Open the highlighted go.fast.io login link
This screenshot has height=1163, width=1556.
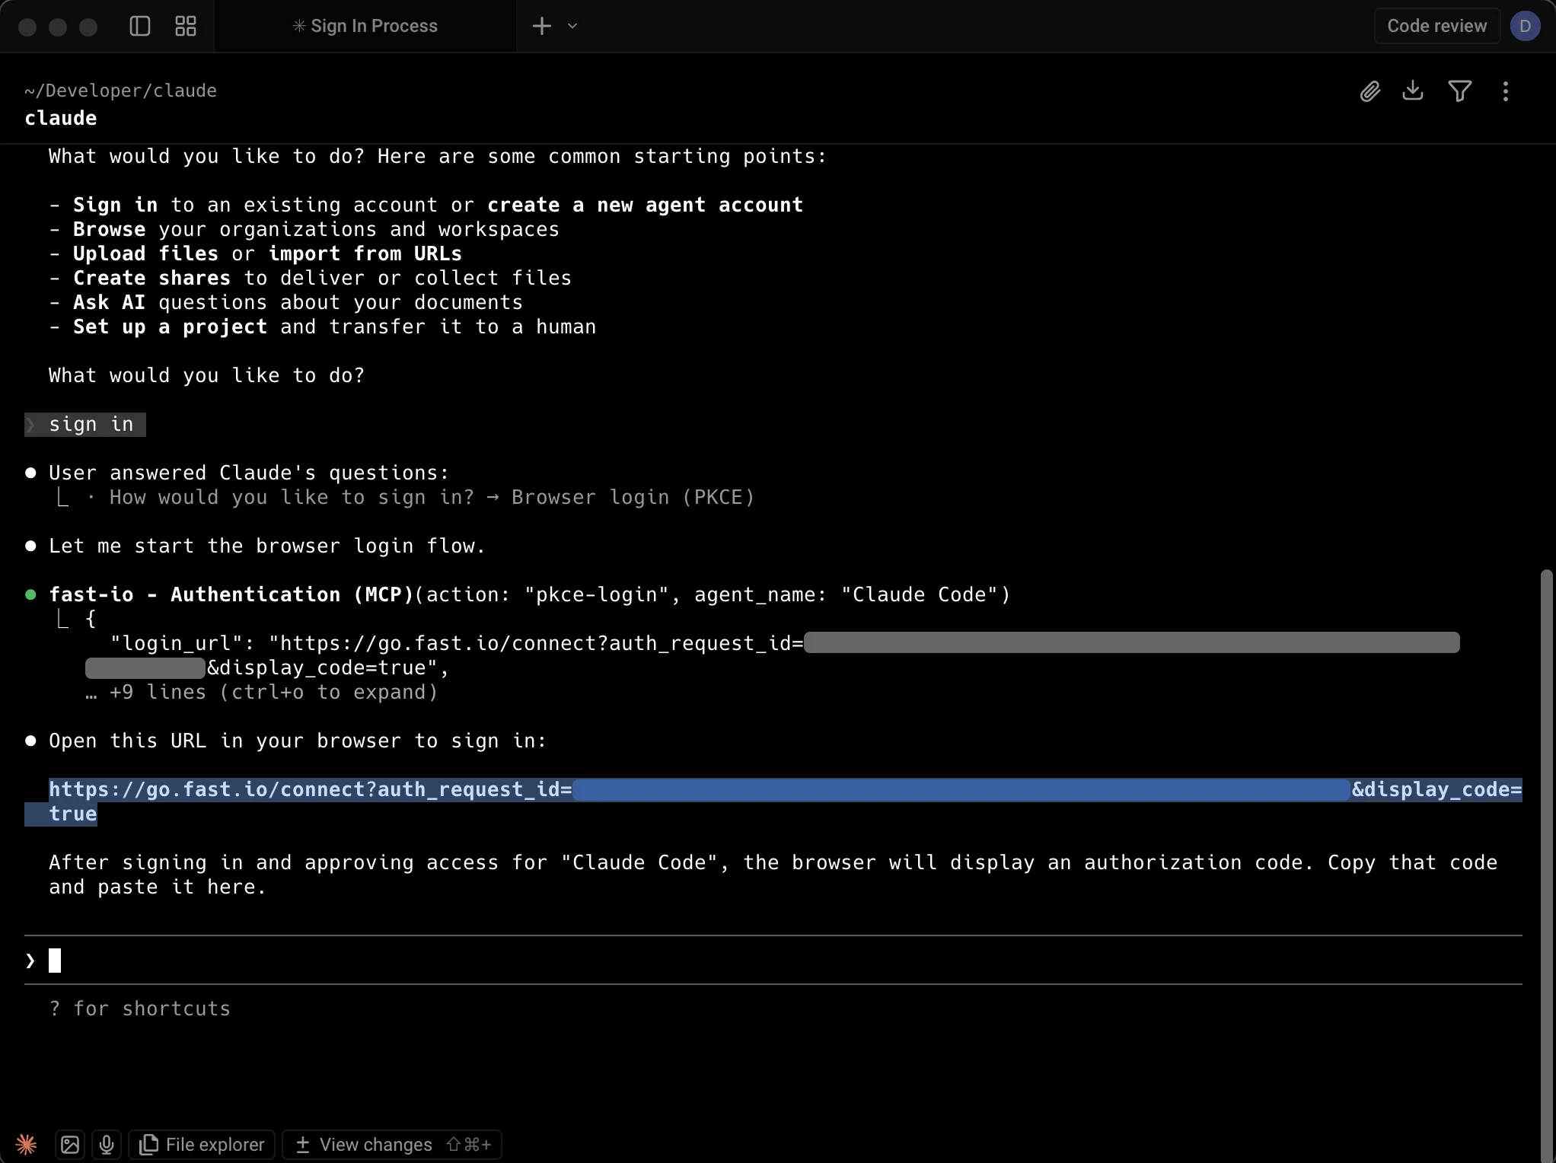click(311, 789)
